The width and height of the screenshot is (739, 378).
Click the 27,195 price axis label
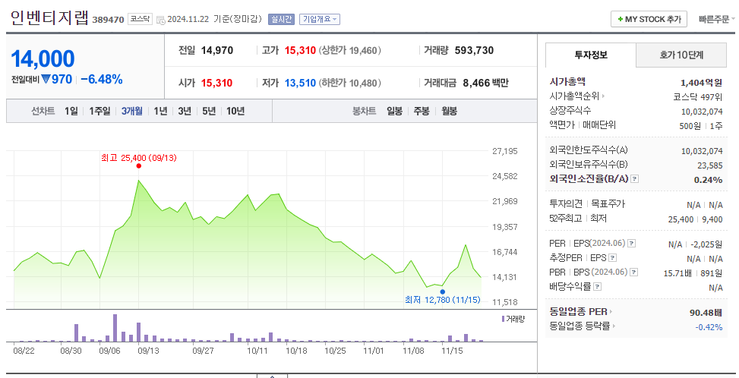tap(505, 151)
